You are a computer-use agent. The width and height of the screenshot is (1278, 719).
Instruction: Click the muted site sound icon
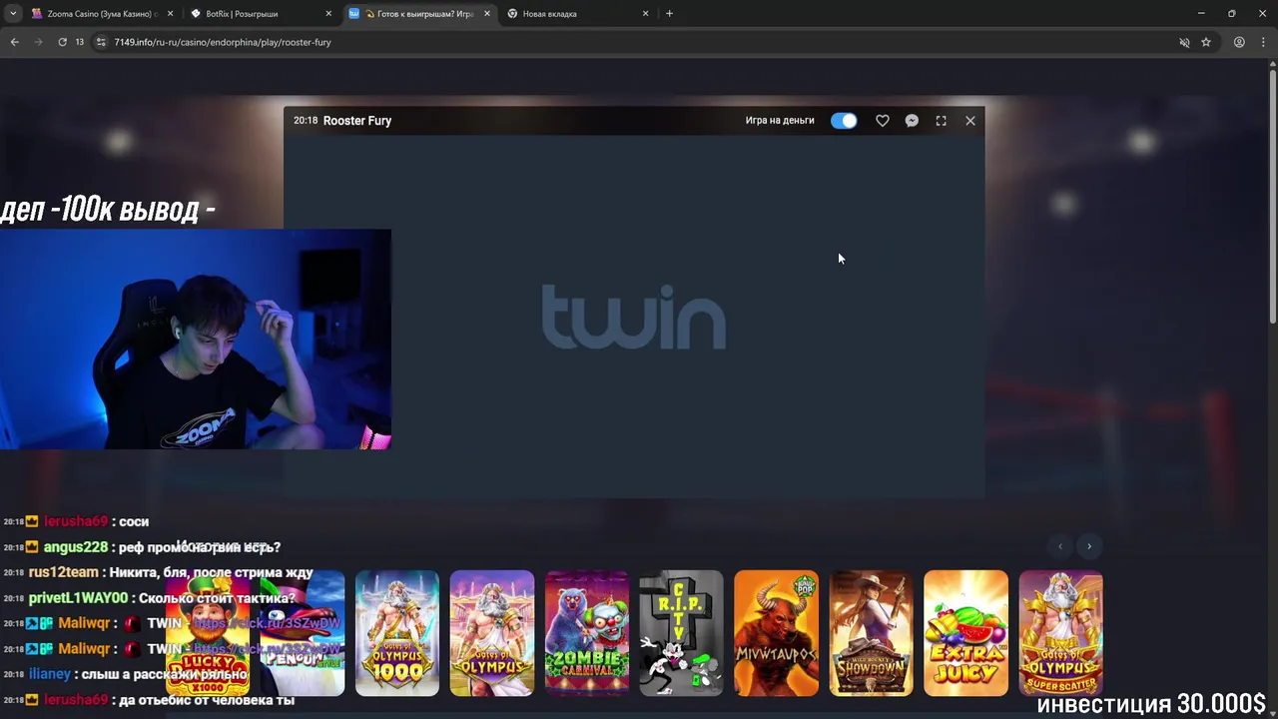coord(1184,42)
